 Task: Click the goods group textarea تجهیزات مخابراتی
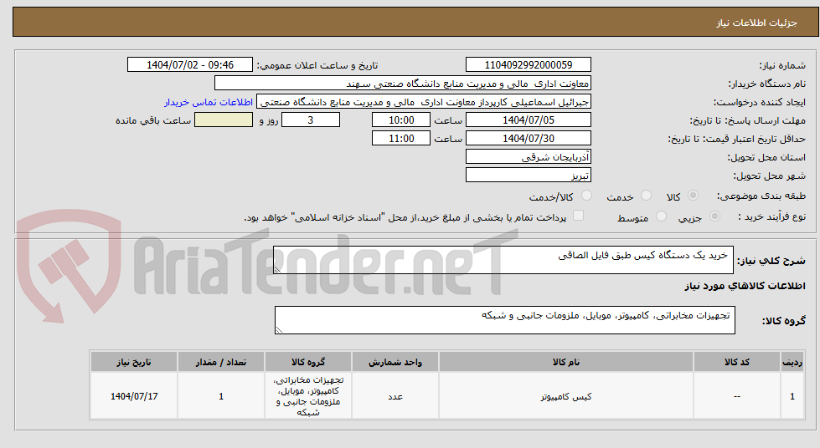(505, 320)
